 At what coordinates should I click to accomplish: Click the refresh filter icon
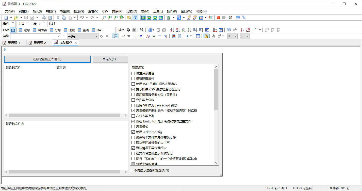coord(101,36)
